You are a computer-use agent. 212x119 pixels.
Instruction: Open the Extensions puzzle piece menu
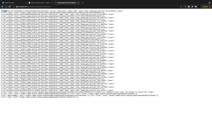(196, 7)
